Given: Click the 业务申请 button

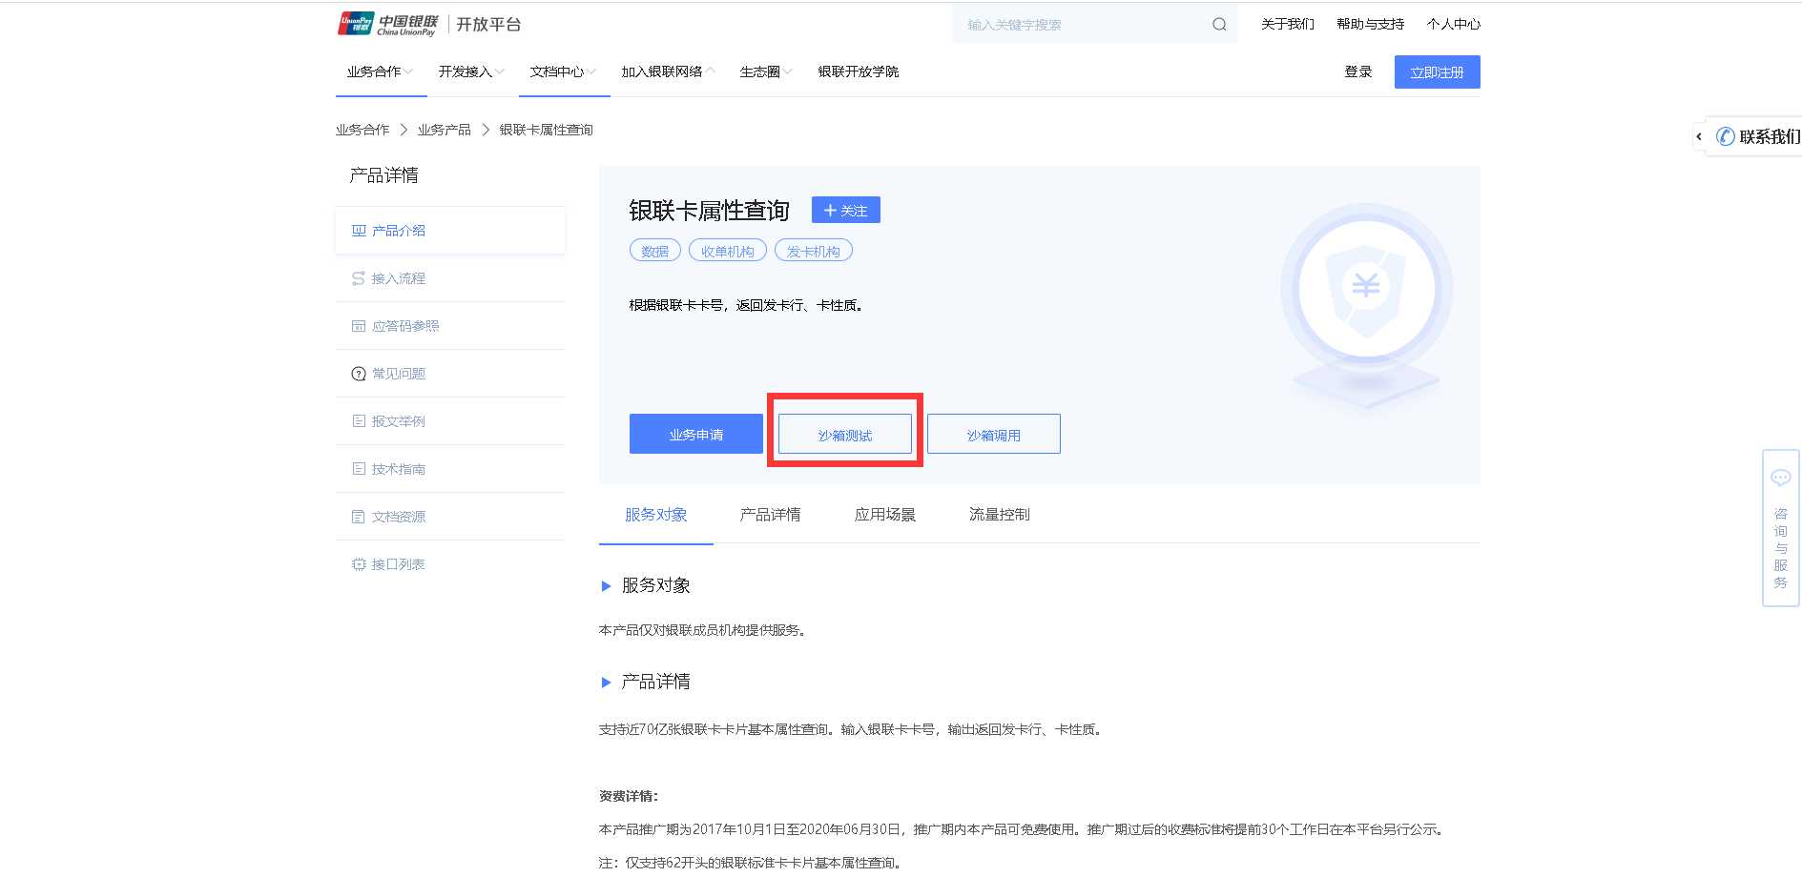Looking at the screenshot, I should click(696, 434).
